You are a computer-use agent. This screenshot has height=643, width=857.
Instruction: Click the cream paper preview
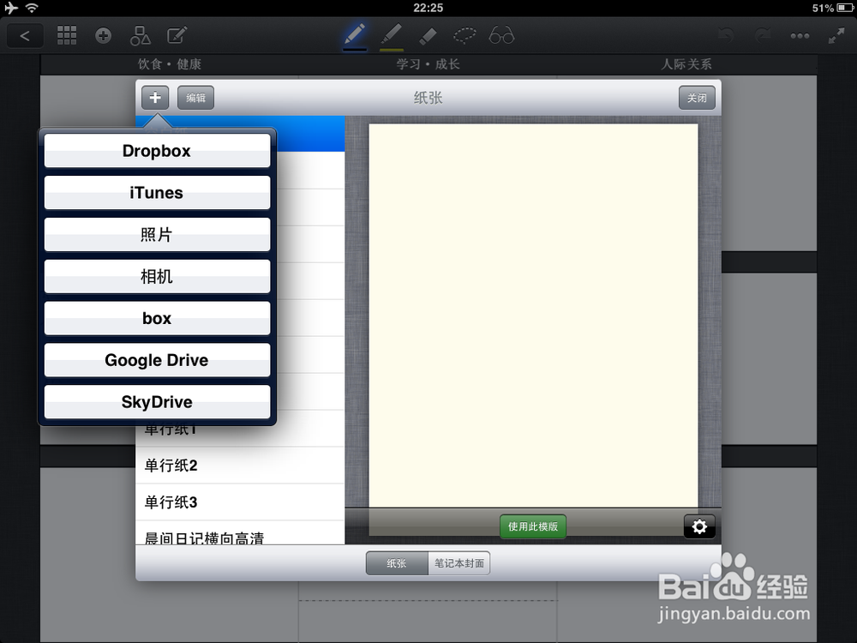point(533,315)
